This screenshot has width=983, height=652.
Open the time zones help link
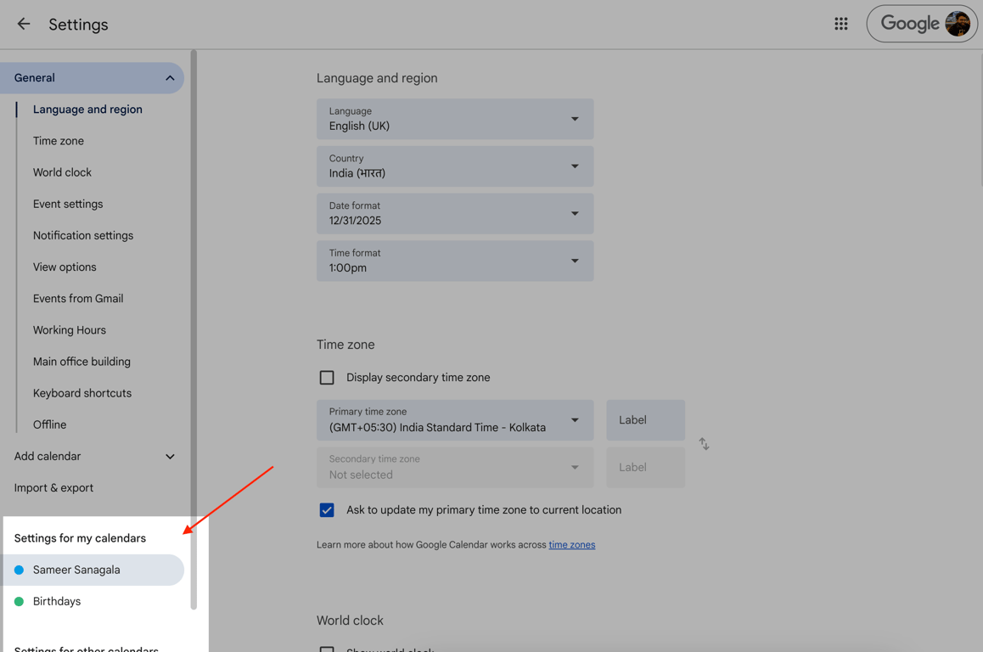tap(571, 545)
